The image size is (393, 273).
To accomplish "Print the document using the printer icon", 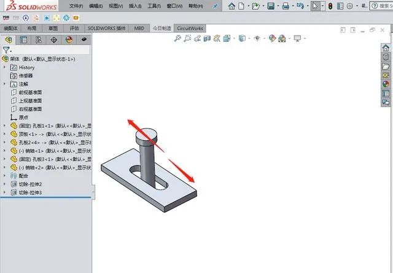I will [x=286, y=6].
